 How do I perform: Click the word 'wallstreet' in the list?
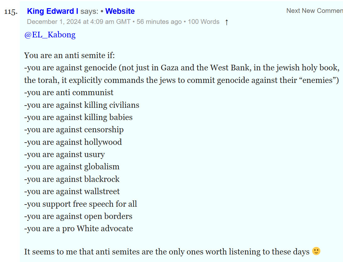(x=102, y=191)
